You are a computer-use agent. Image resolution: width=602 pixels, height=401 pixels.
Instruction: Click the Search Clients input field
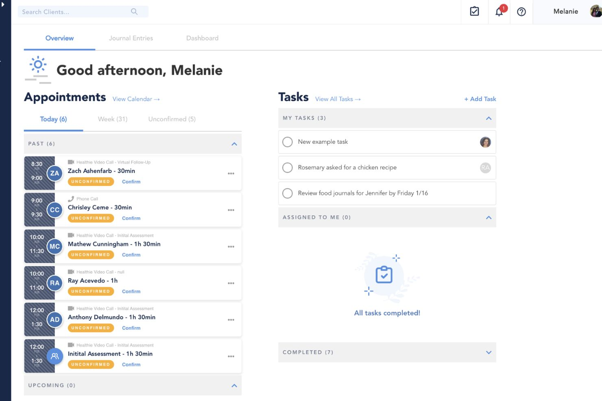click(83, 12)
